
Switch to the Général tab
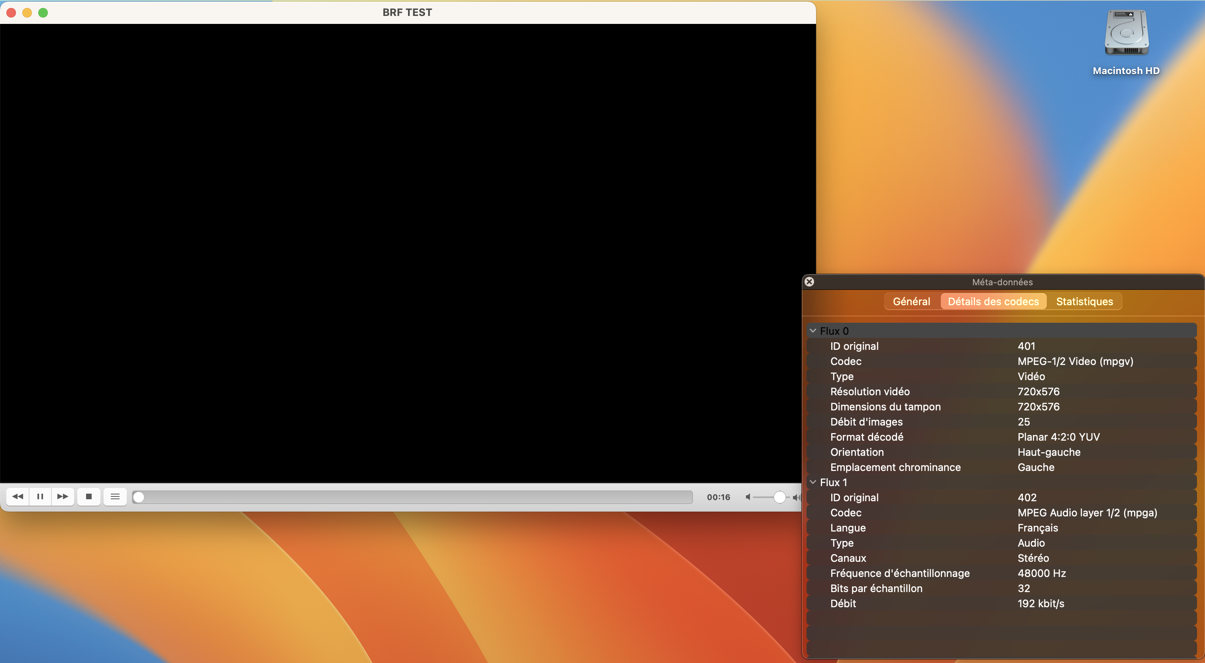[x=911, y=301]
